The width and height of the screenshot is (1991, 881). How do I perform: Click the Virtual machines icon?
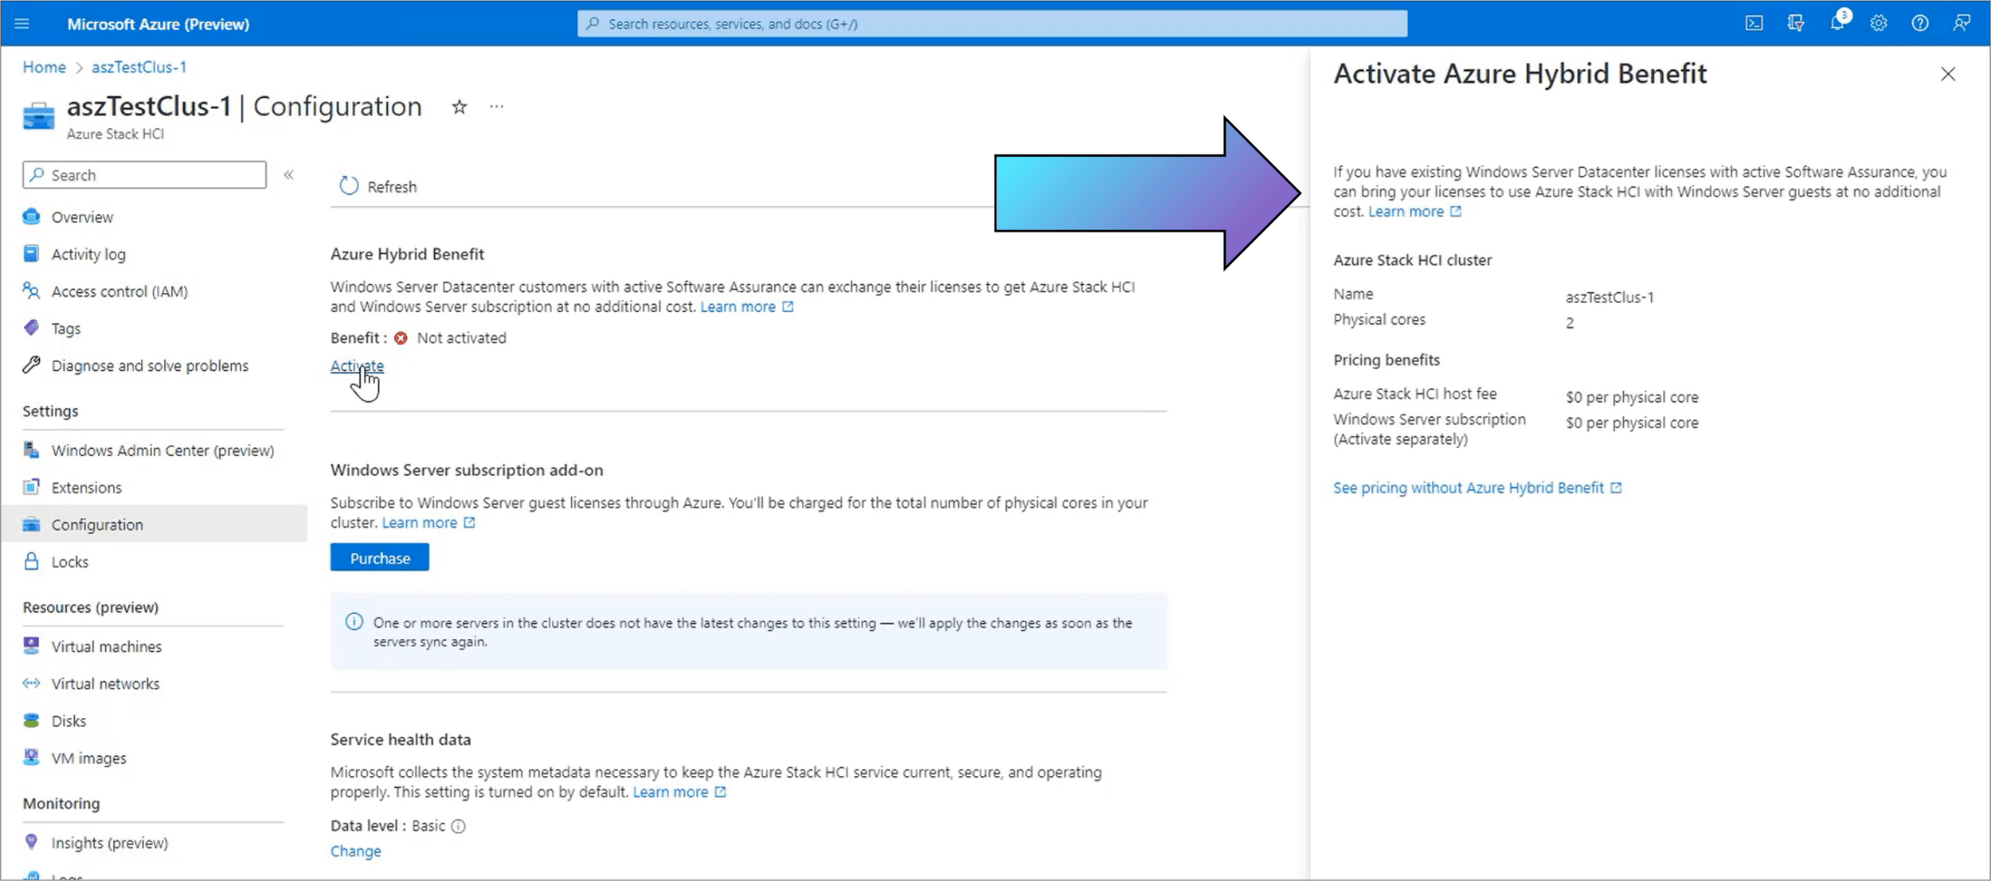32,646
